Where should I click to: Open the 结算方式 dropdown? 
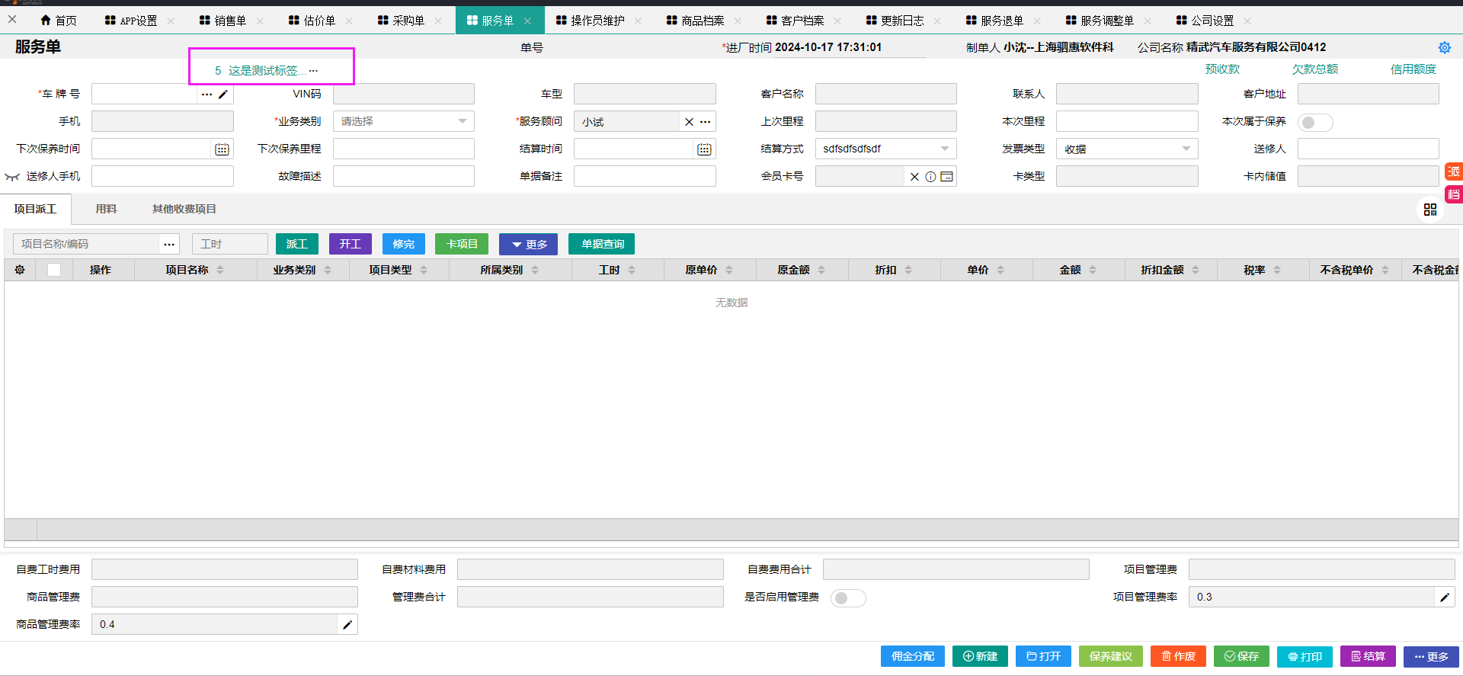click(x=885, y=149)
